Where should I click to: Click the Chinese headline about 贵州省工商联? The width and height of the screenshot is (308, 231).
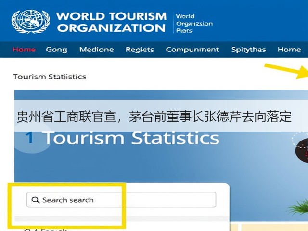[x=154, y=116]
